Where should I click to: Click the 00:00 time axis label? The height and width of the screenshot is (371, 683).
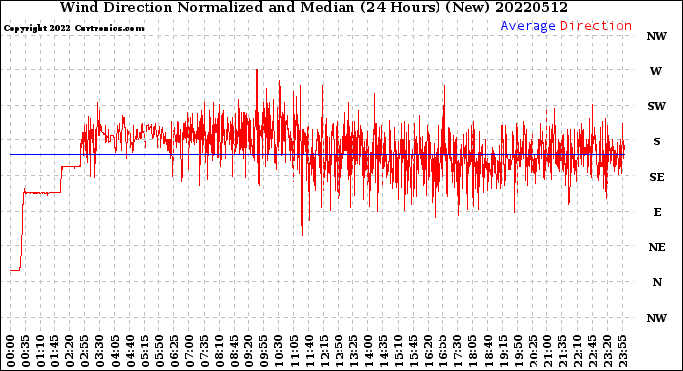pos(11,351)
